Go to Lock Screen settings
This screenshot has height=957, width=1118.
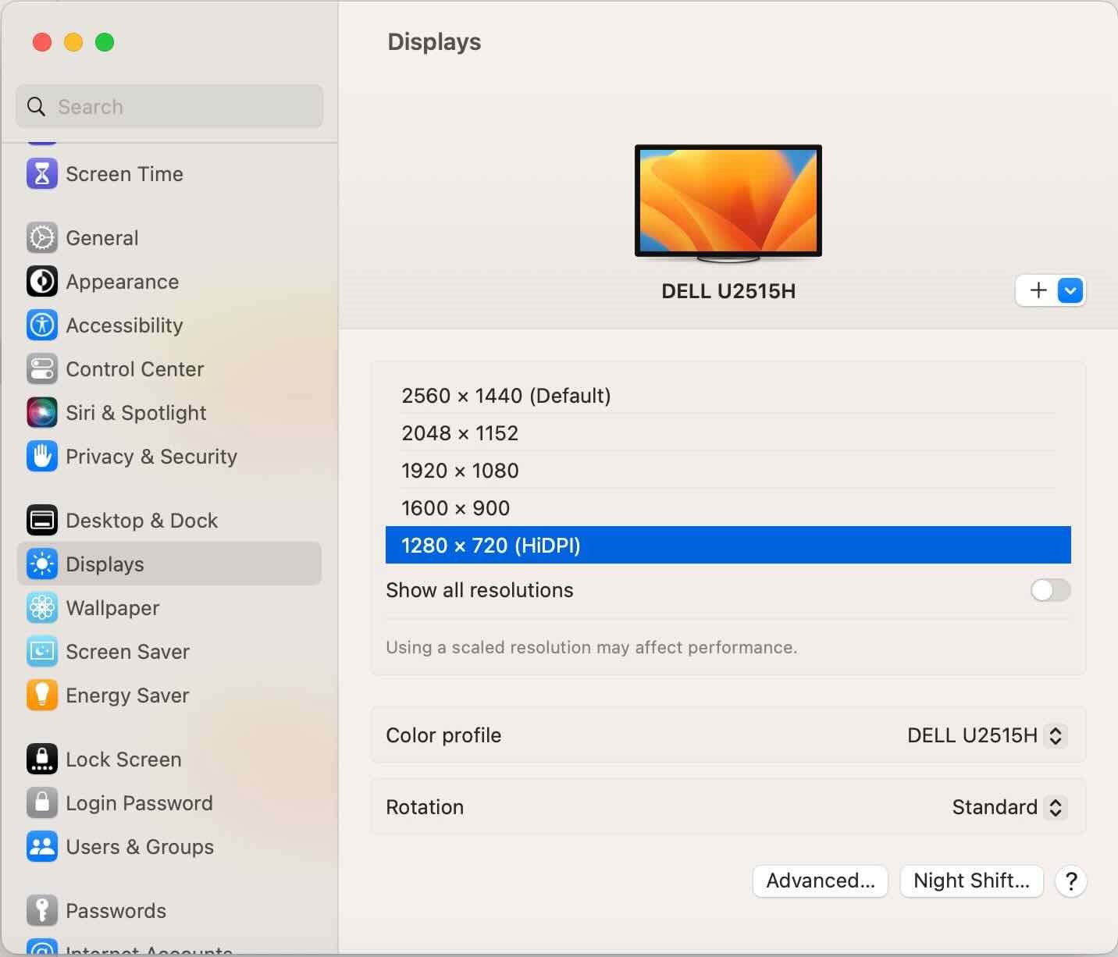[x=123, y=760]
